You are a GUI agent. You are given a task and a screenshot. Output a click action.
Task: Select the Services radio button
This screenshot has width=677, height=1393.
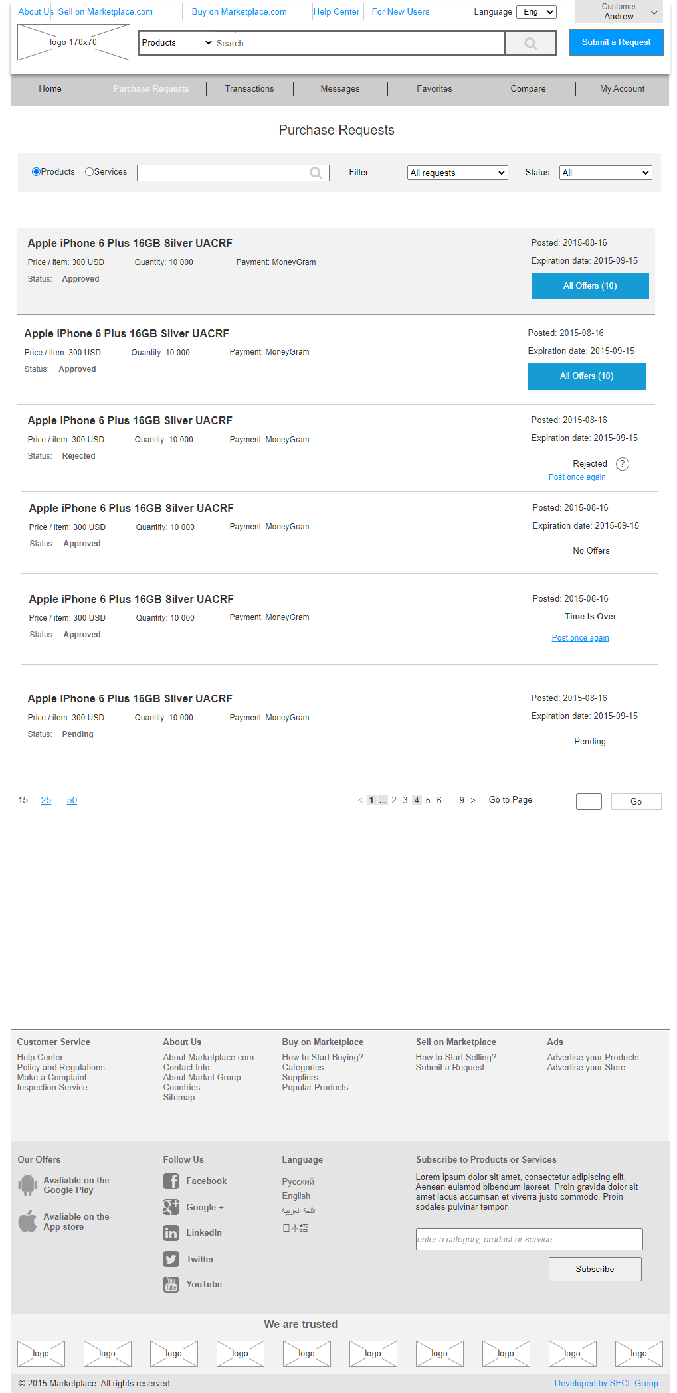[89, 172]
